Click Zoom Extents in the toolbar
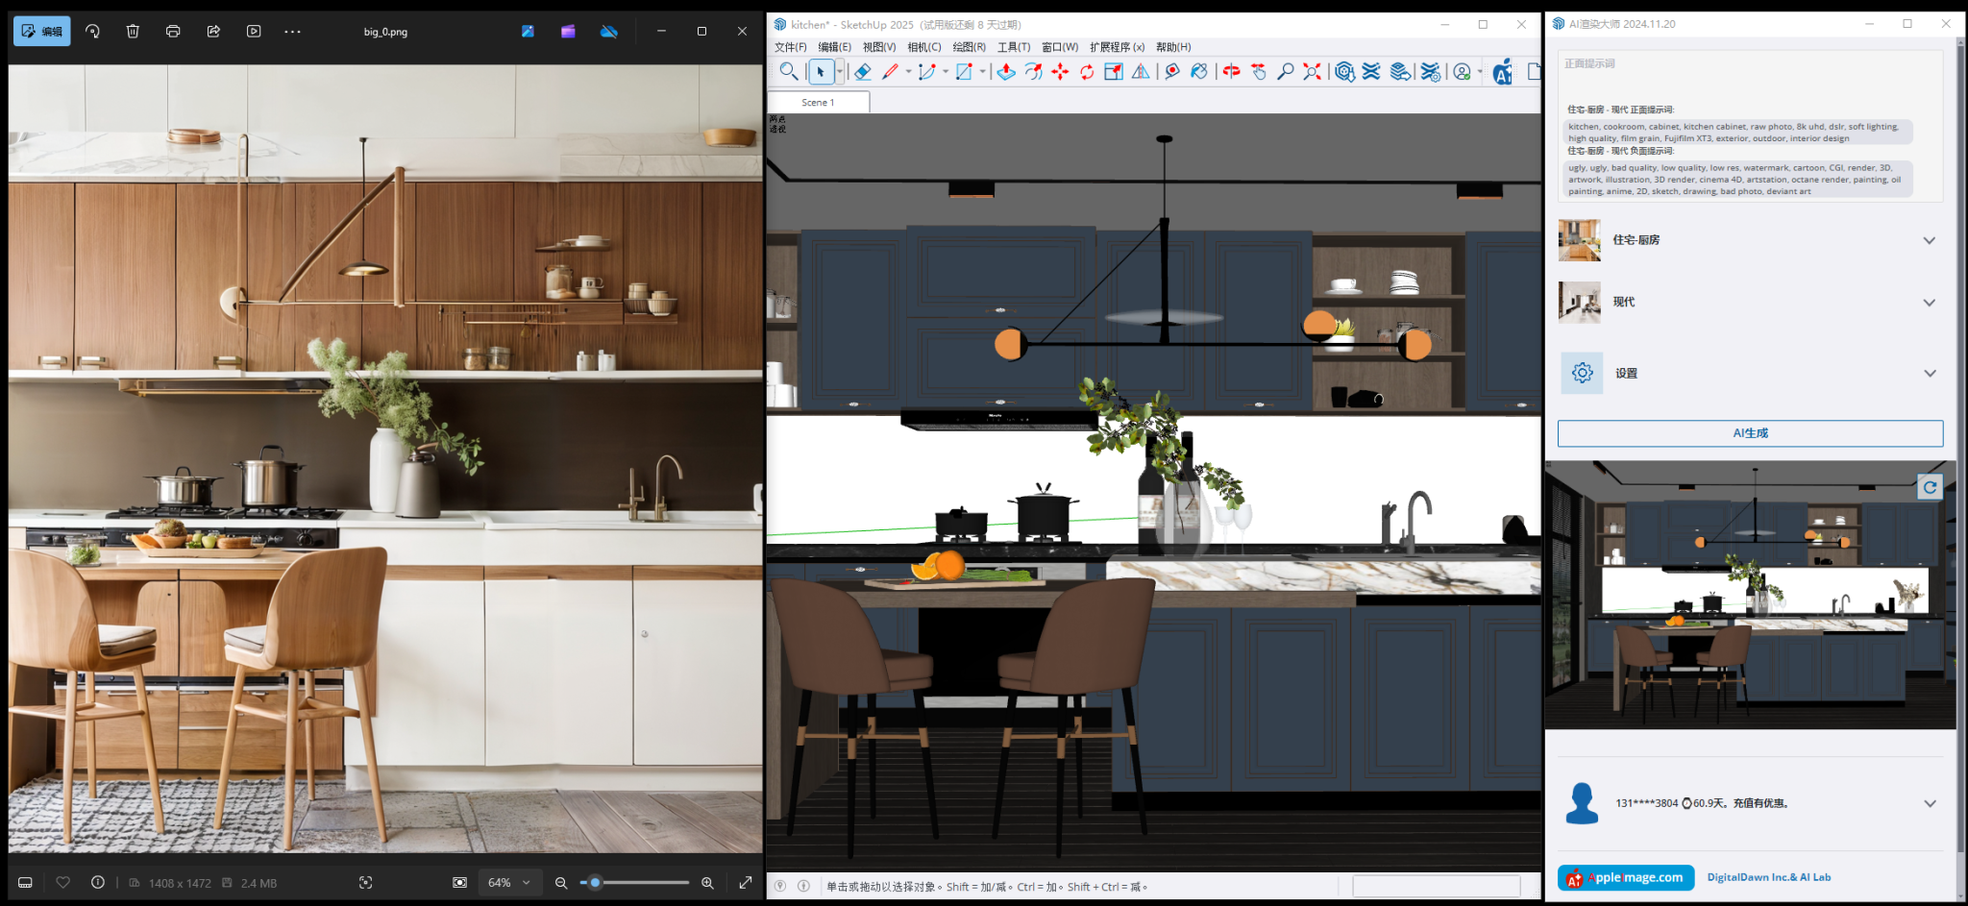Image resolution: width=1968 pixels, height=906 pixels. [1311, 71]
